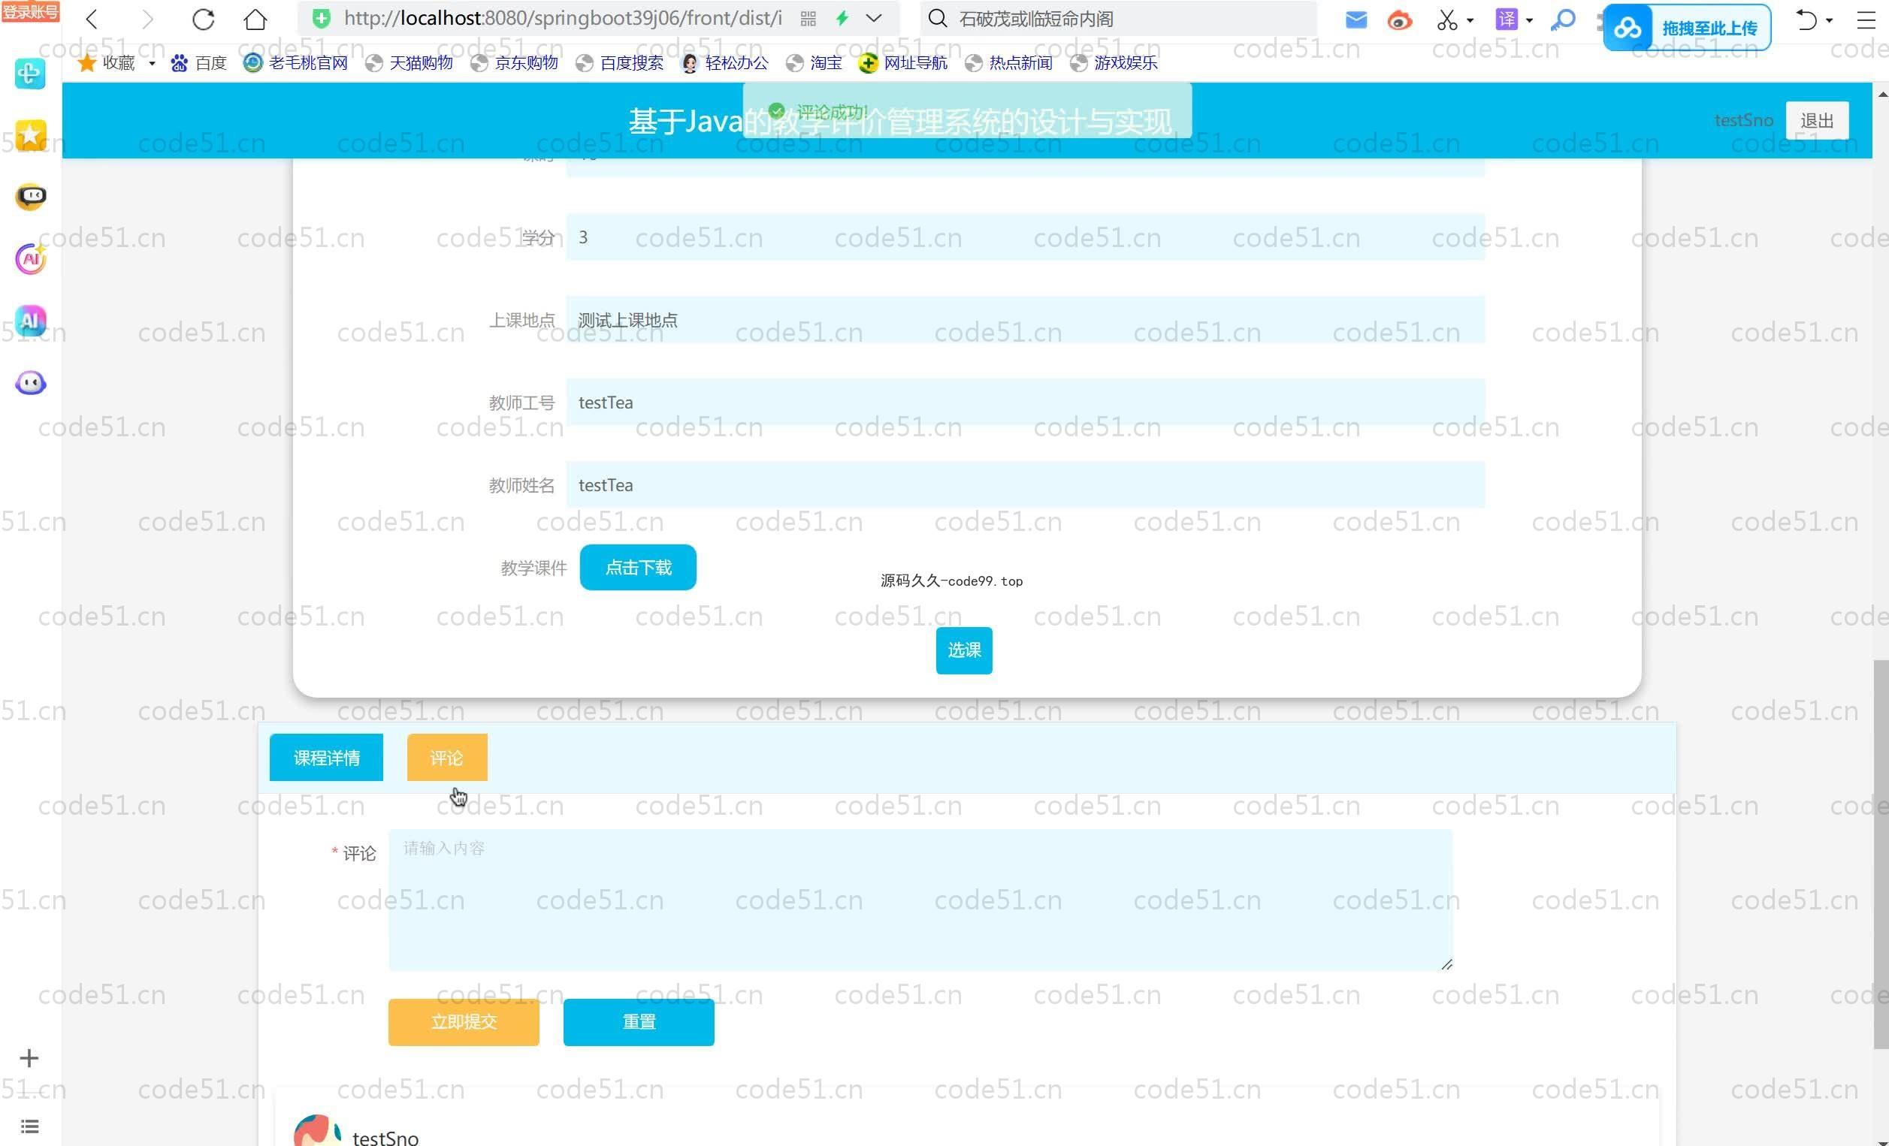Image resolution: width=1889 pixels, height=1146 pixels.
Task: Open the 百度搜索 bookmark
Action: coord(619,63)
